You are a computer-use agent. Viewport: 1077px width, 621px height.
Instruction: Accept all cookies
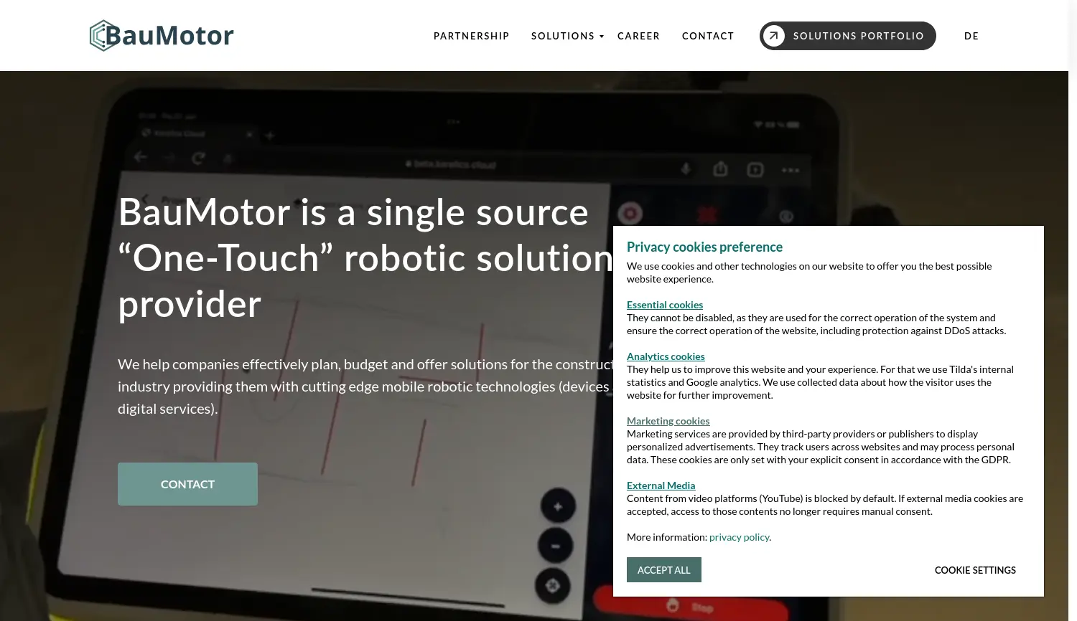(663, 570)
